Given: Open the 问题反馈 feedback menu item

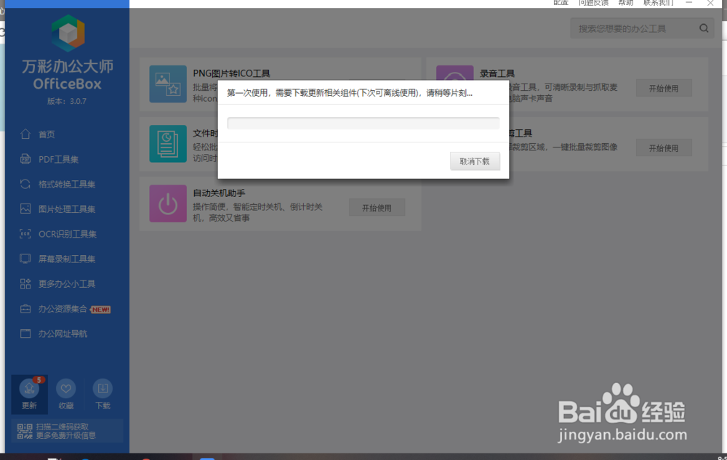Looking at the screenshot, I should [593, 3].
